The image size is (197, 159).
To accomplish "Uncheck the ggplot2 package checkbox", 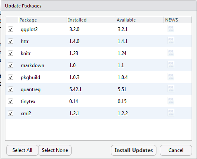I will click(x=10, y=29).
